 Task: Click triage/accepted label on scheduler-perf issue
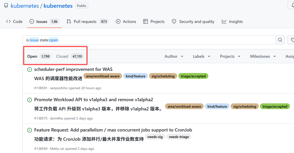(x=193, y=76)
